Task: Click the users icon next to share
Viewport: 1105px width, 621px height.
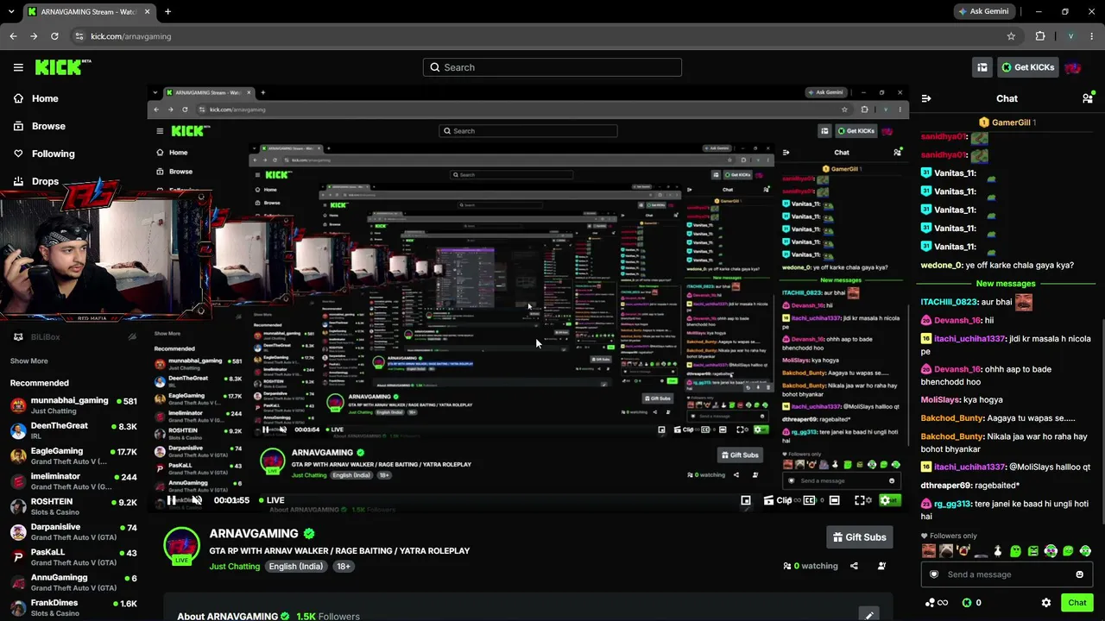Action: [x=881, y=566]
